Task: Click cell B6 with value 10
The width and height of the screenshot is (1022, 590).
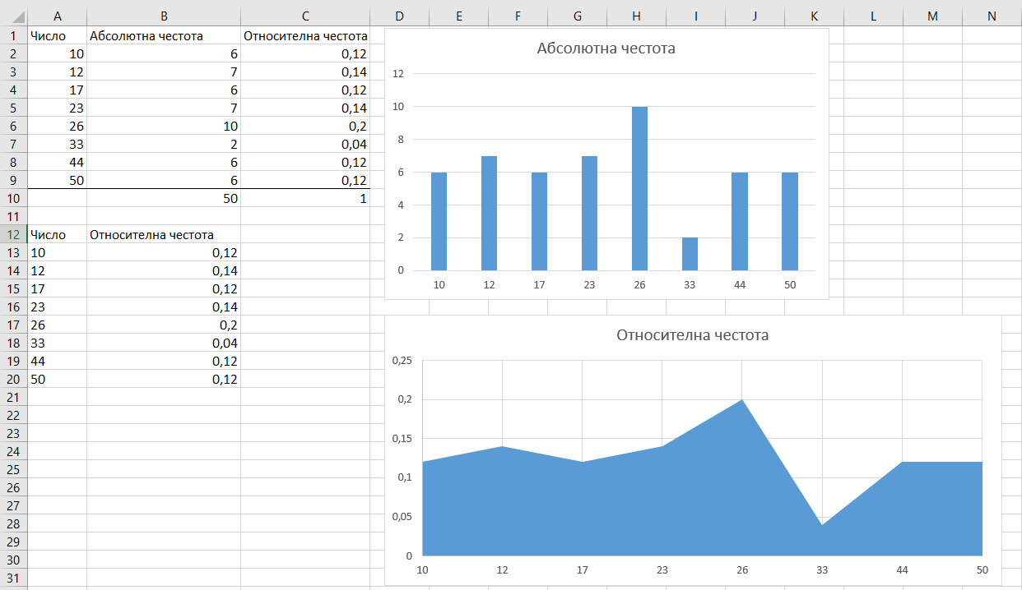Action: [163, 126]
